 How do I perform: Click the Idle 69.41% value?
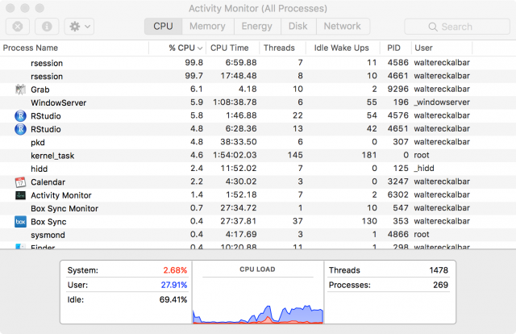[x=173, y=300]
